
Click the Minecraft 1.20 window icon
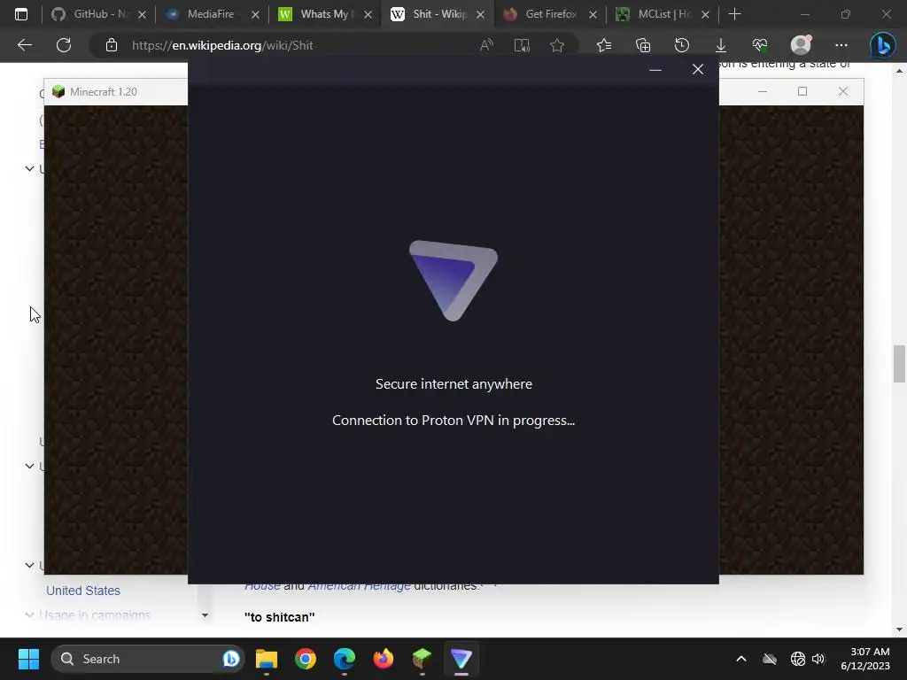click(x=58, y=91)
